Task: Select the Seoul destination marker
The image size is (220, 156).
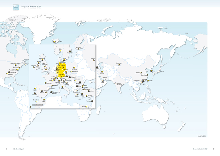Action: (x=151, y=71)
